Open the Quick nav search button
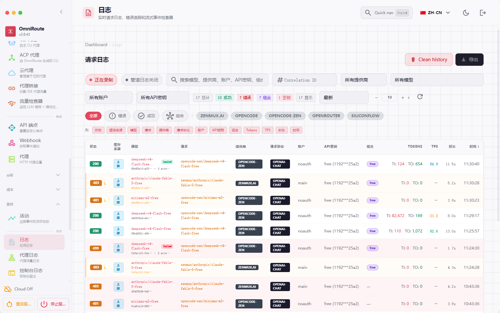This screenshot has height=313, width=500. click(387, 13)
